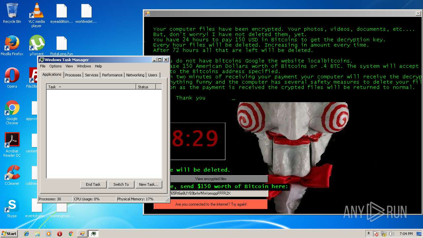
Task: Click the clock showing 7:04 PM
Action: pos(406,234)
